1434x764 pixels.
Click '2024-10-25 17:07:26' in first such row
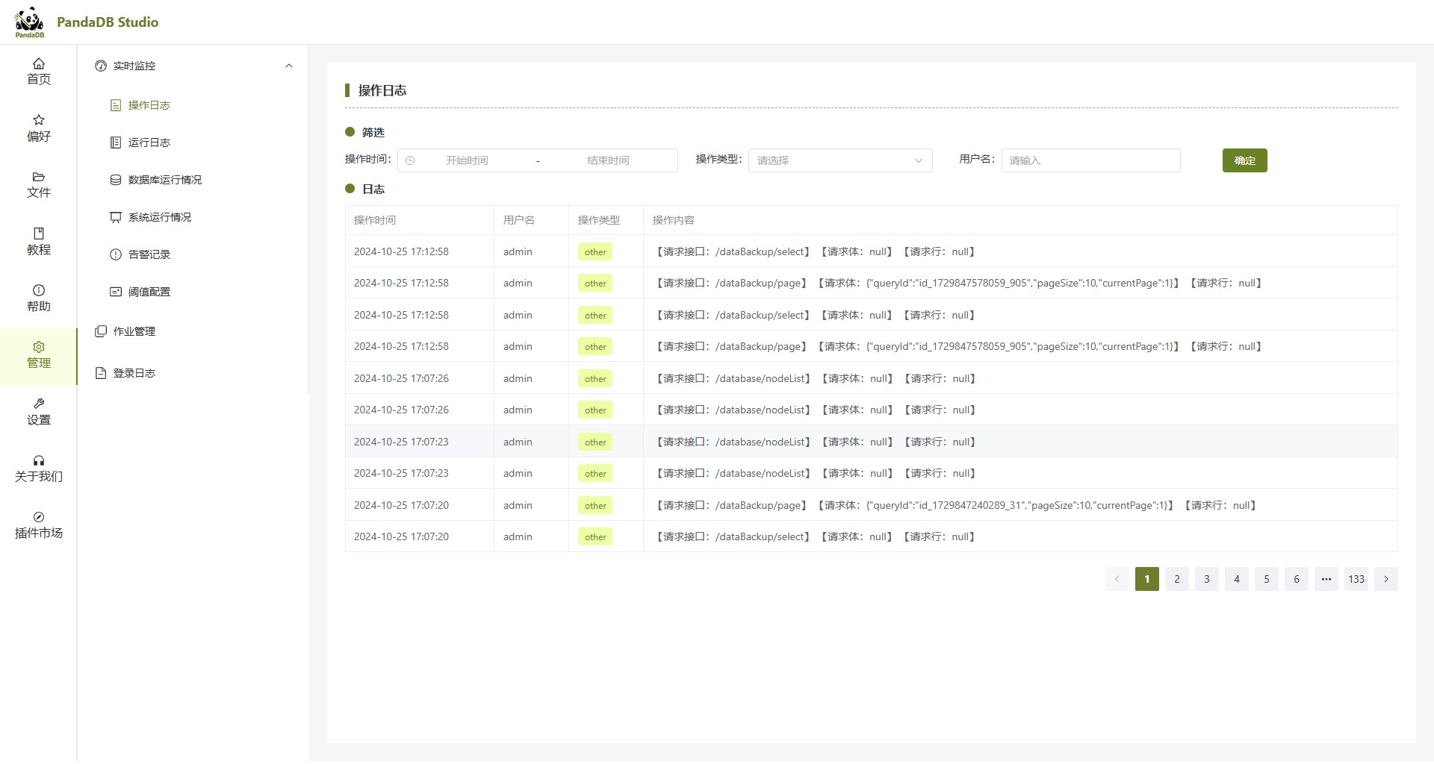pos(401,378)
